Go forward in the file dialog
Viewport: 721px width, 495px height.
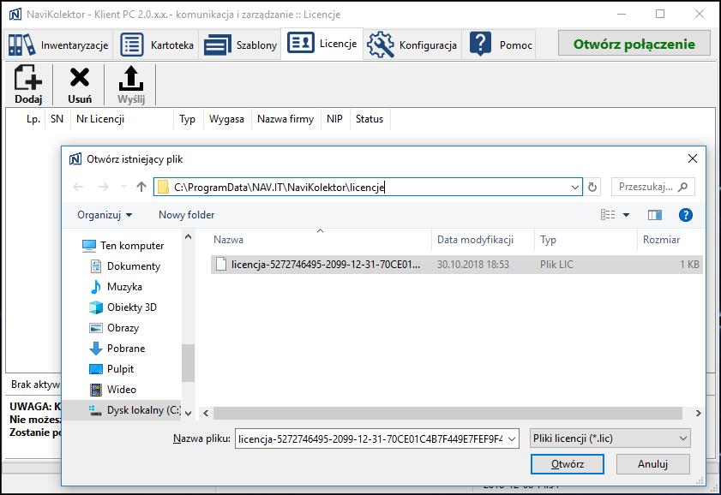[104, 187]
